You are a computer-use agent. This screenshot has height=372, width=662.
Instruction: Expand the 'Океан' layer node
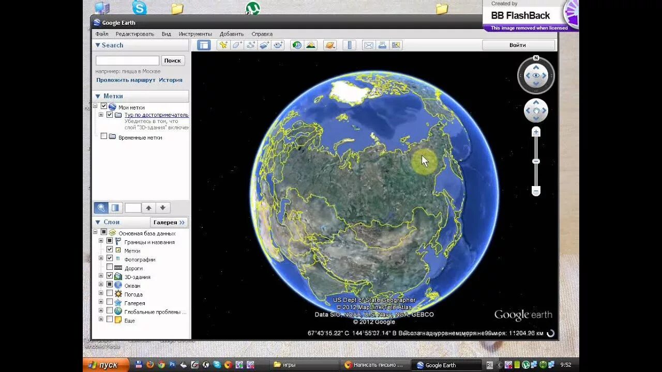coord(101,285)
